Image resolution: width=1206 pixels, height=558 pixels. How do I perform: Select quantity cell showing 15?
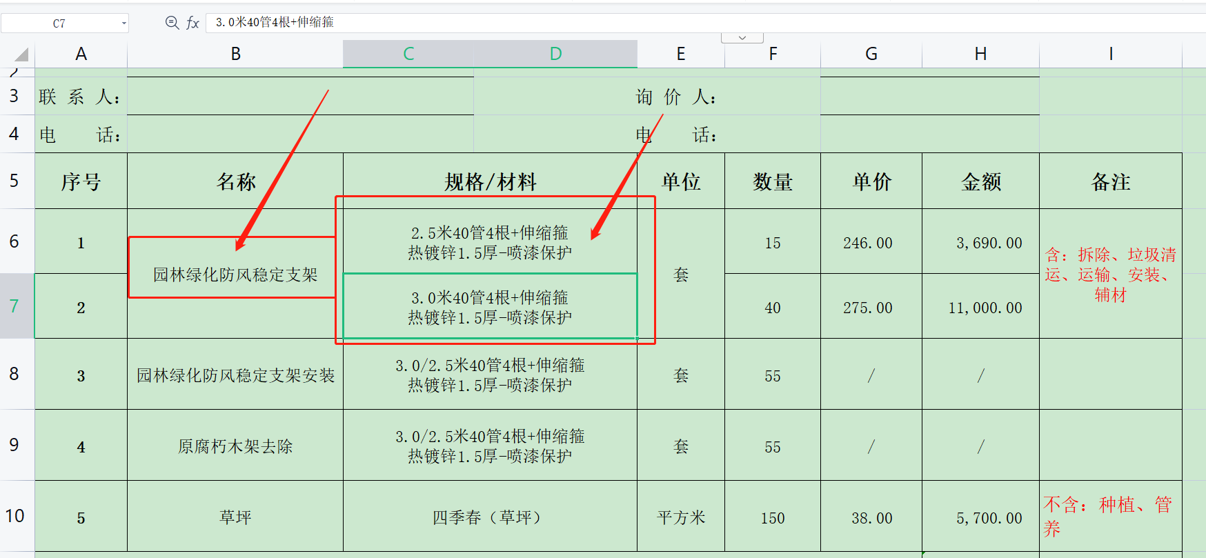click(773, 242)
